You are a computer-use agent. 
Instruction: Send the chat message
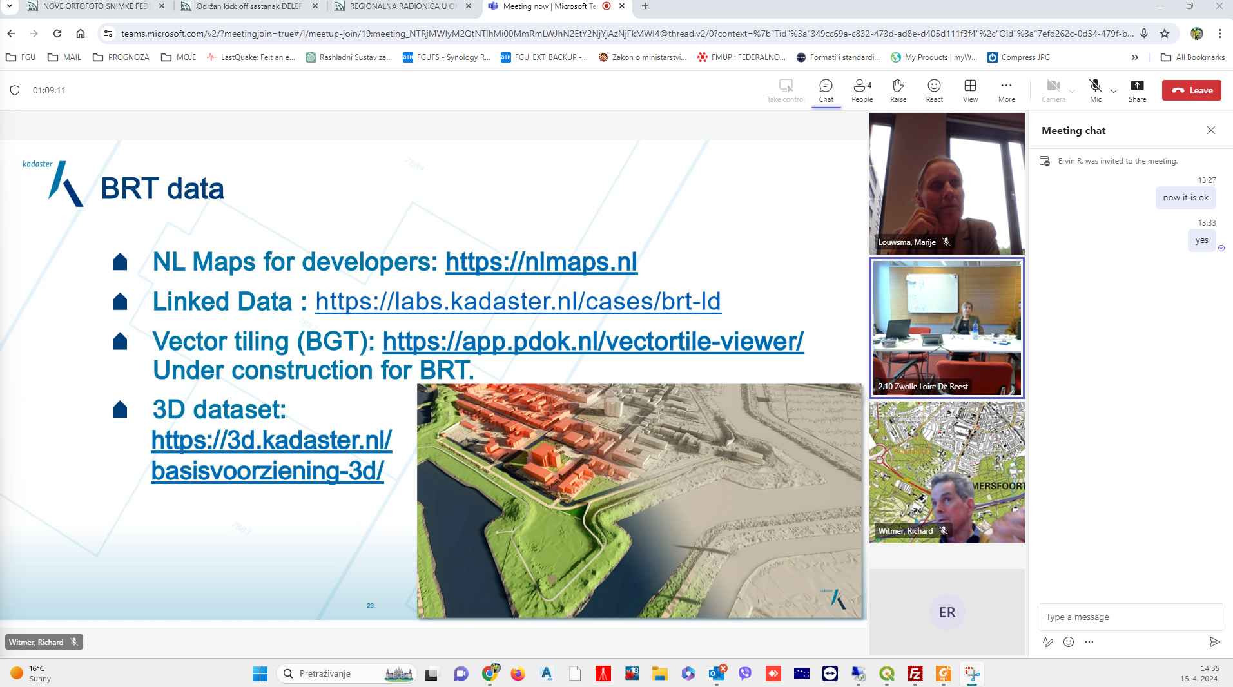click(1214, 642)
